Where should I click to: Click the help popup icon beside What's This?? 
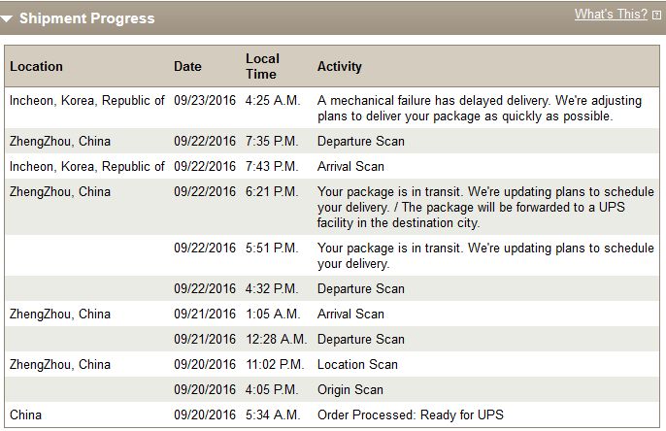657,16
